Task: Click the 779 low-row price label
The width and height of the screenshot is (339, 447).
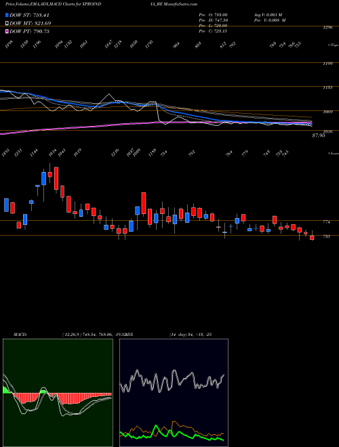Action: tap(245, 153)
